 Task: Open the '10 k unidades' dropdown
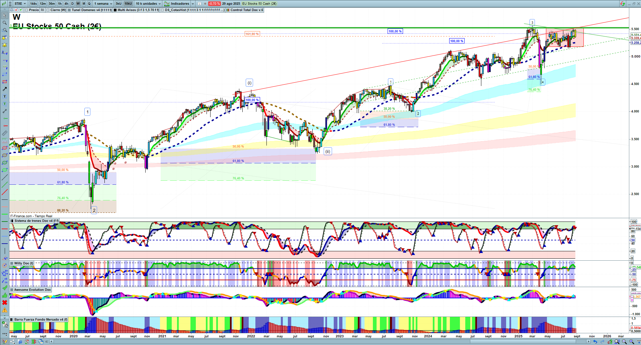pos(148,4)
